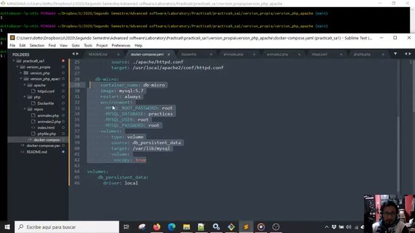
Task: Click 'MYSQL_DATABASE: practices' line
Action: click(139, 114)
